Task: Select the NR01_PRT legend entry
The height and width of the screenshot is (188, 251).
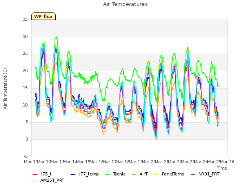Action: pos(205,174)
